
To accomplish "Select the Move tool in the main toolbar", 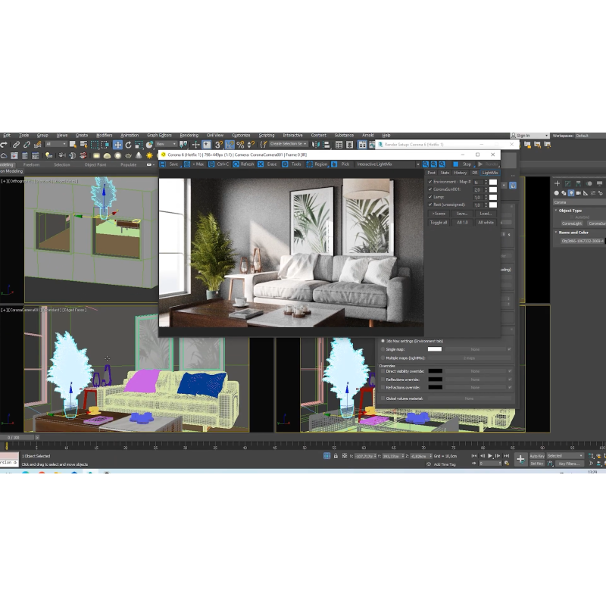I will (117, 144).
